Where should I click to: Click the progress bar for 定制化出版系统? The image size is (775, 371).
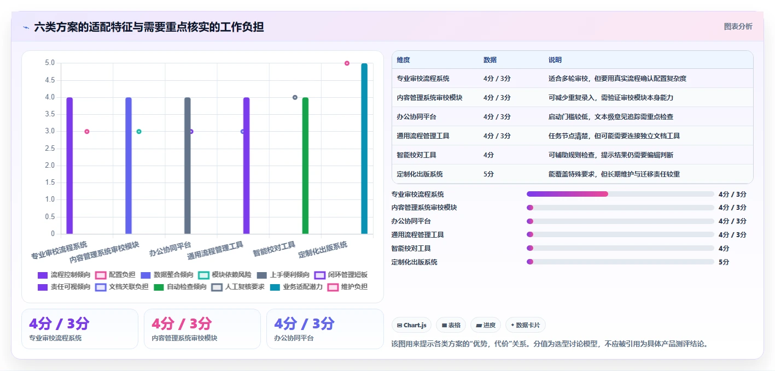click(x=620, y=262)
